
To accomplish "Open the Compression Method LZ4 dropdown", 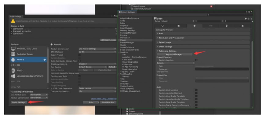I will coord(97,91).
